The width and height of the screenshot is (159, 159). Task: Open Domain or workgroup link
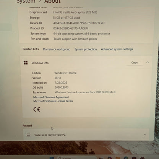(x=57, y=49)
